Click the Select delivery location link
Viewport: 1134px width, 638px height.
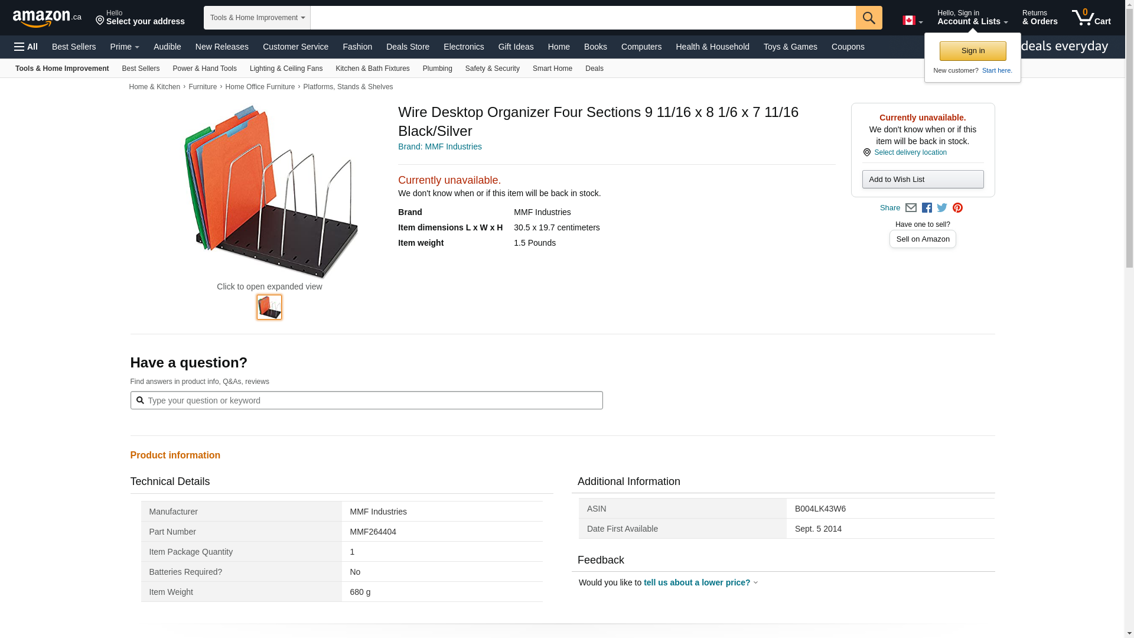coord(910,152)
